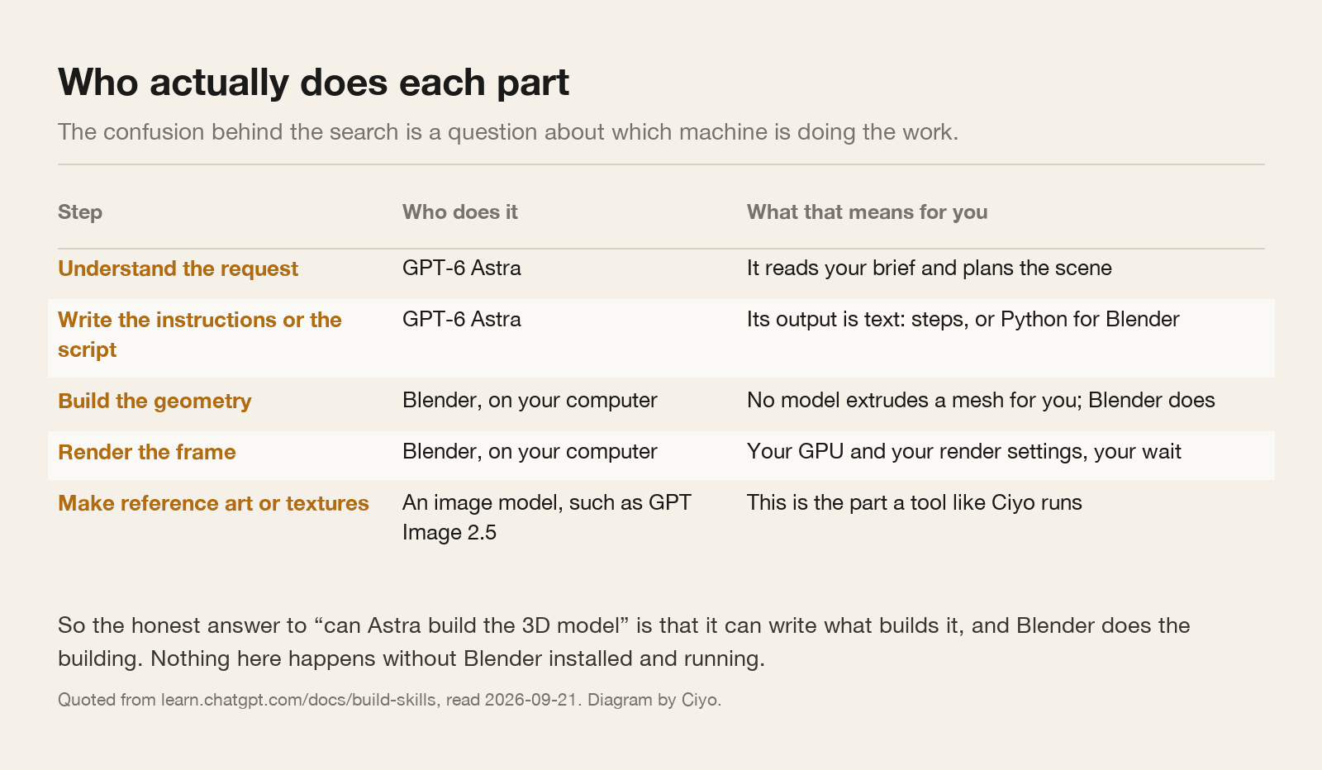Click the 'Render the frame' step label

(147, 452)
